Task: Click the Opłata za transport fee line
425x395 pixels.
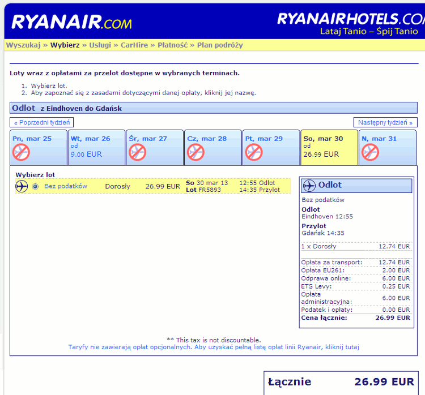Action: pos(356,263)
